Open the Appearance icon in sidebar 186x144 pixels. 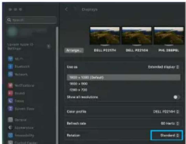click(10, 128)
